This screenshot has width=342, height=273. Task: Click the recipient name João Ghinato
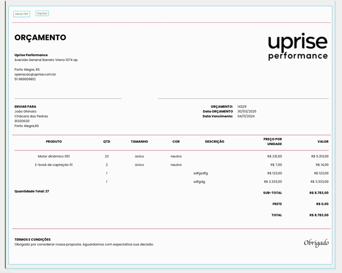[x=25, y=111]
